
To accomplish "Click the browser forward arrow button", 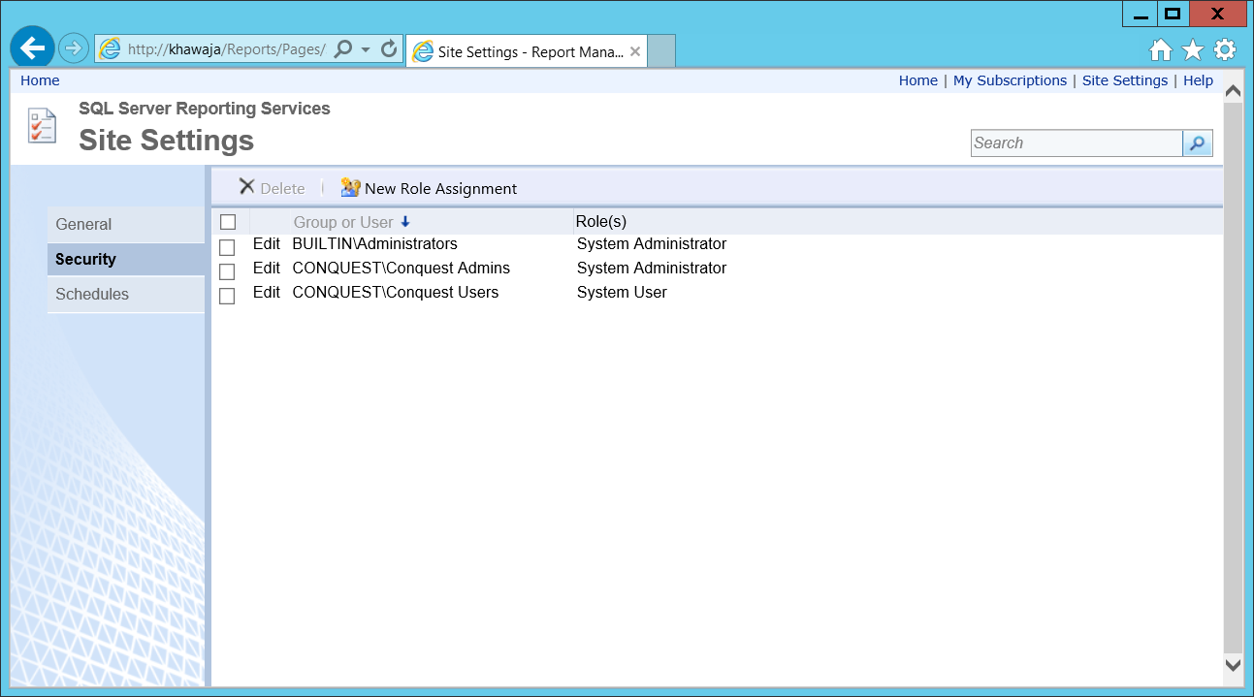I will 74,48.
